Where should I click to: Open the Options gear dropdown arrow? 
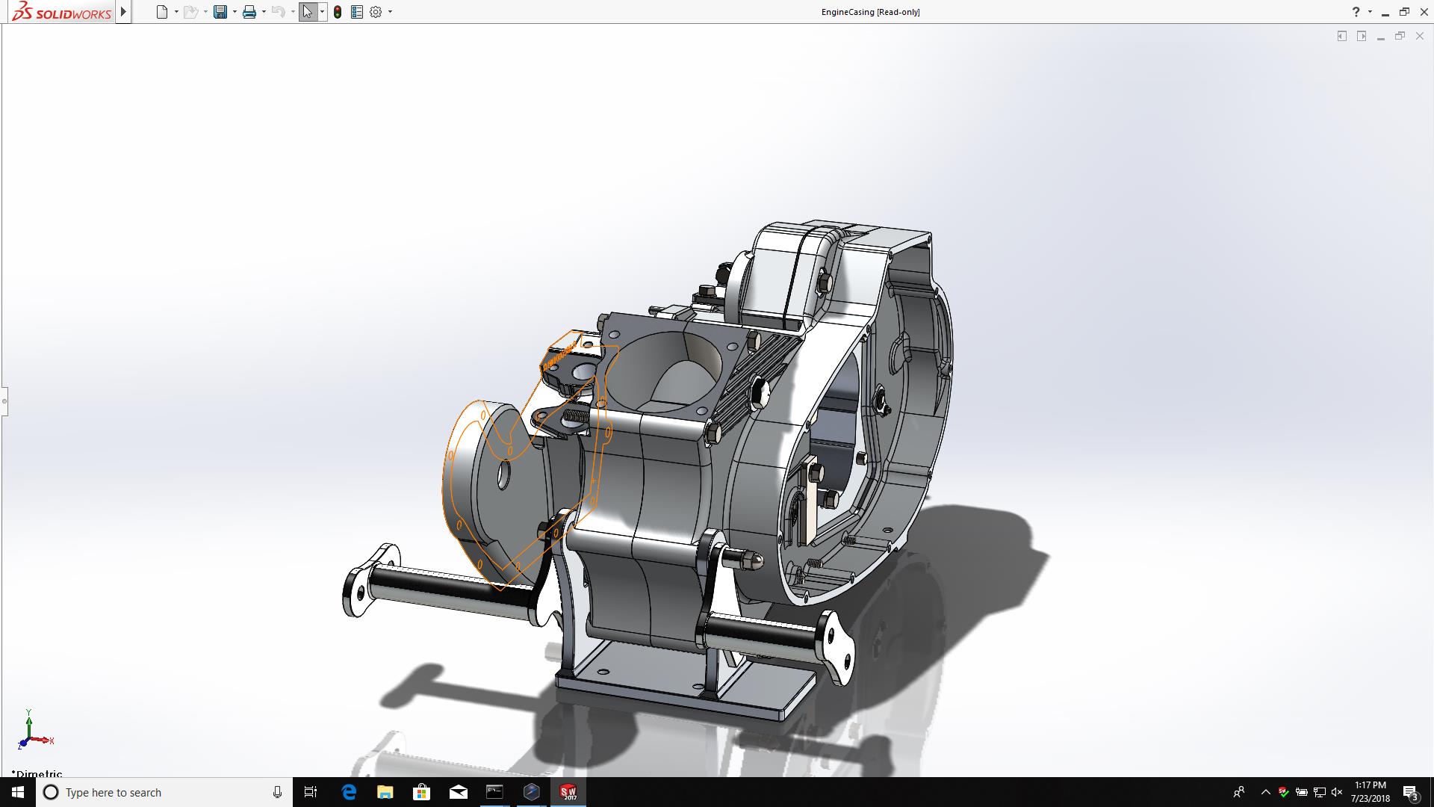click(x=390, y=12)
